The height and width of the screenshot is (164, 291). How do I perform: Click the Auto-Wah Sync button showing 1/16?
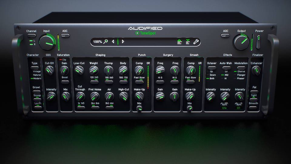click(224, 104)
